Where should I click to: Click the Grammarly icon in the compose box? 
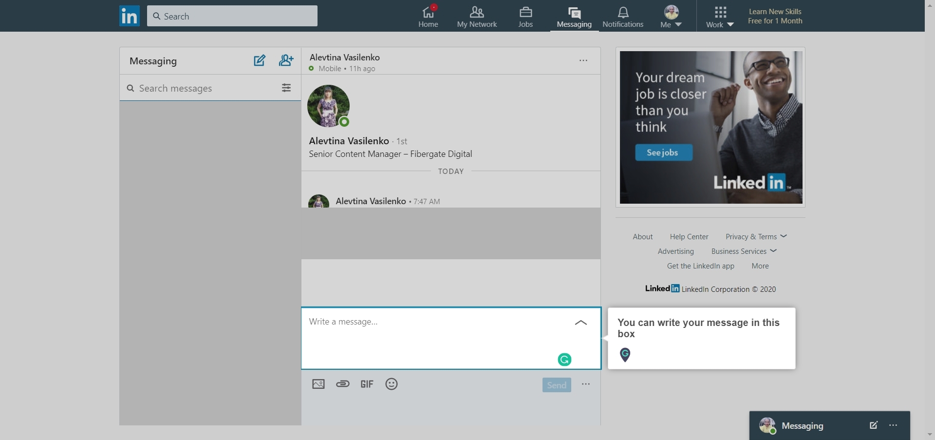(x=564, y=359)
